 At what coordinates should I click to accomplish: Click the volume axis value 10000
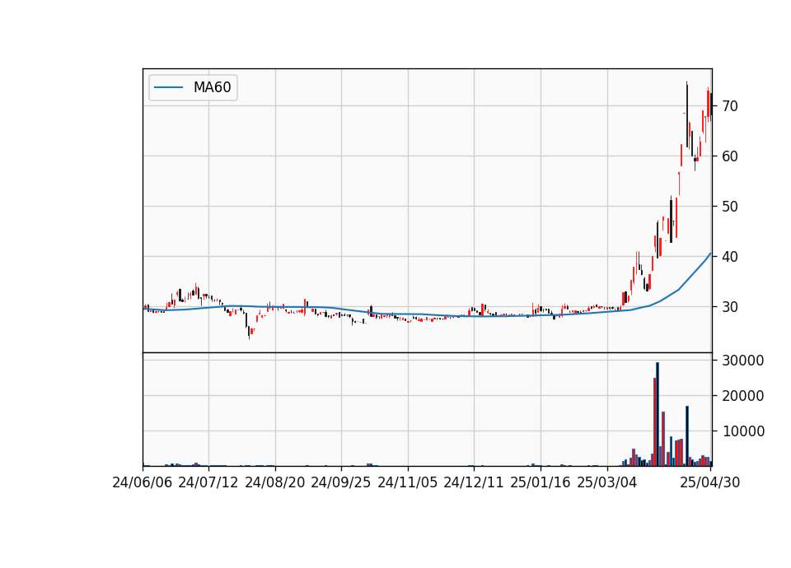[743, 431]
